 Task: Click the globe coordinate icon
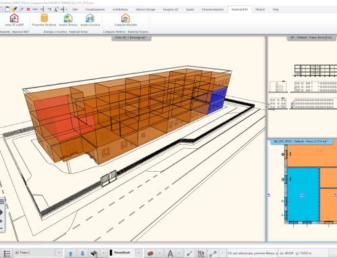pyautogui.click(x=201, y=253)
